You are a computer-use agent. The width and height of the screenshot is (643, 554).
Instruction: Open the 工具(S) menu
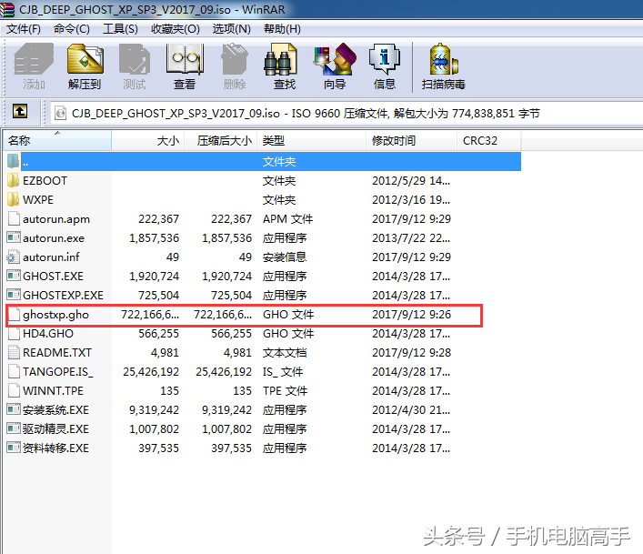pos(120,29)
